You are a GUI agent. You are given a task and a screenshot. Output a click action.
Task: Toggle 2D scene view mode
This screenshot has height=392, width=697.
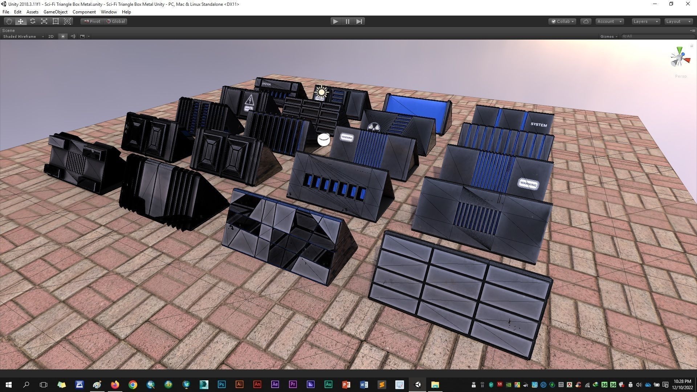51,36
